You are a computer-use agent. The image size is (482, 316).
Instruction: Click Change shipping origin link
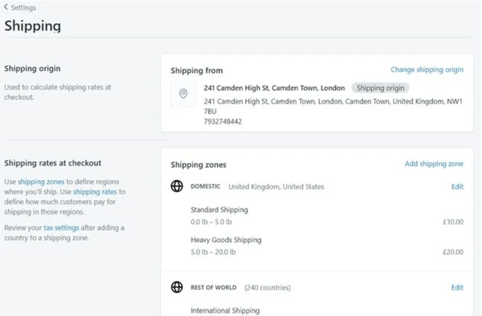427,69
